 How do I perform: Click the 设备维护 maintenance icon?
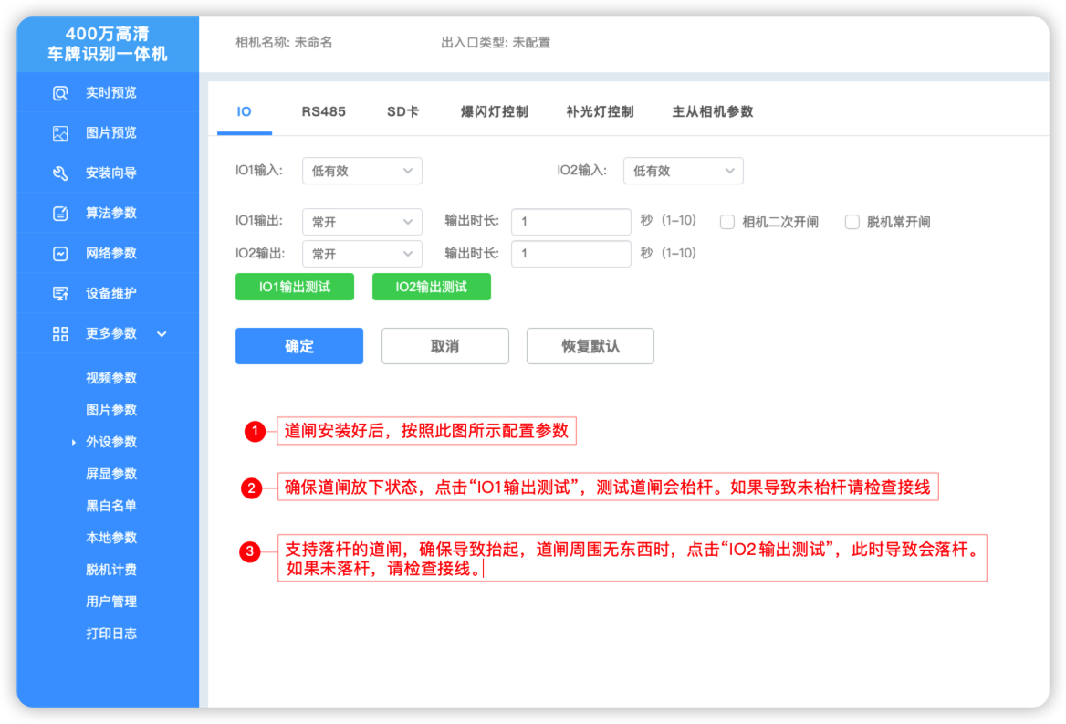click(60, 294)
